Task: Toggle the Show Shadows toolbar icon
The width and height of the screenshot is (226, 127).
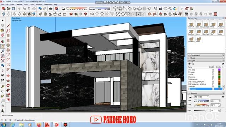Action: coord(63,9)
